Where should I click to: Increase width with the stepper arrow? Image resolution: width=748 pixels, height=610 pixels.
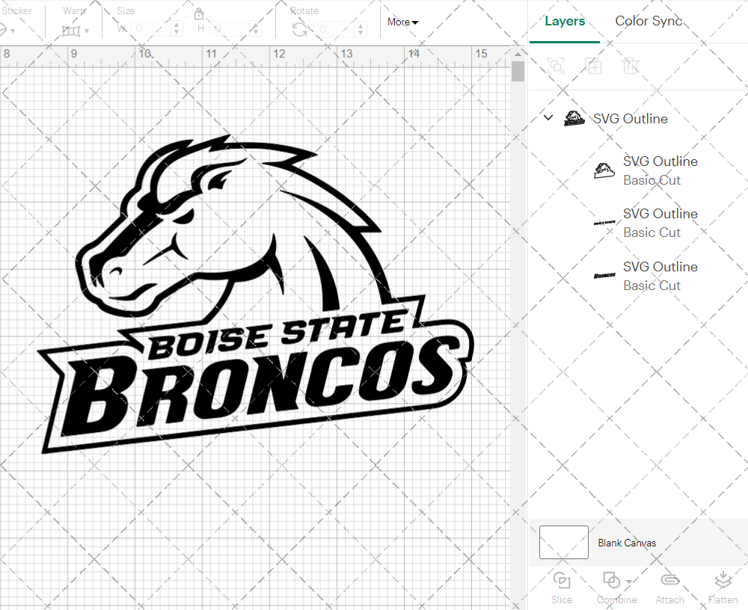[177, 24]
